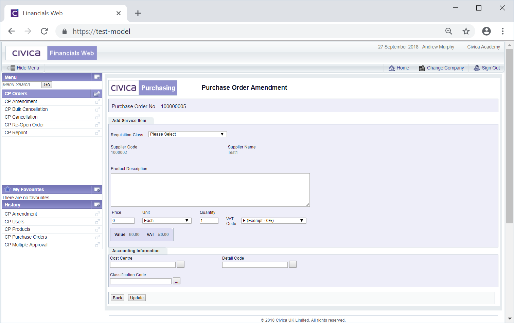Click the Classification Code input field
The height and width of the screenshot is (323, 514).
pos(141,281)
